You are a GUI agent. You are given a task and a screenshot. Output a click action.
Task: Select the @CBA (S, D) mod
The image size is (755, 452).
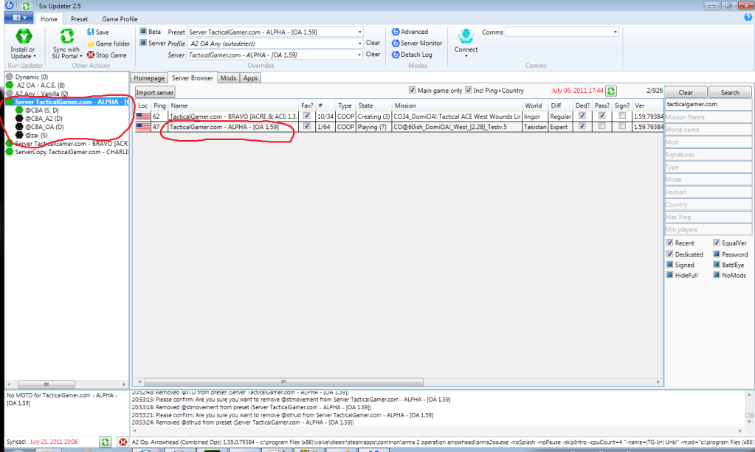[x=41, y=110]
